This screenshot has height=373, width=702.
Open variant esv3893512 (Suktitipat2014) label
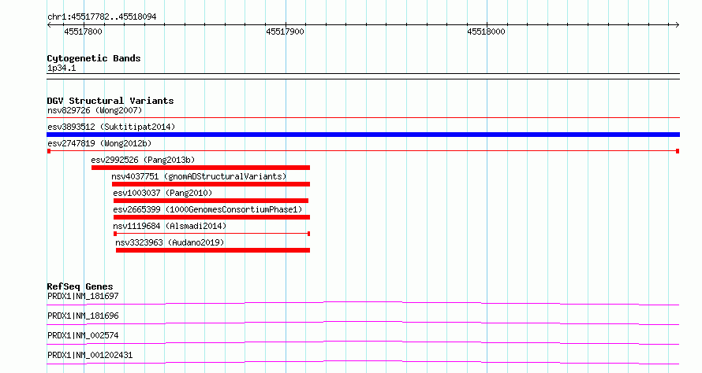point(111,127)
